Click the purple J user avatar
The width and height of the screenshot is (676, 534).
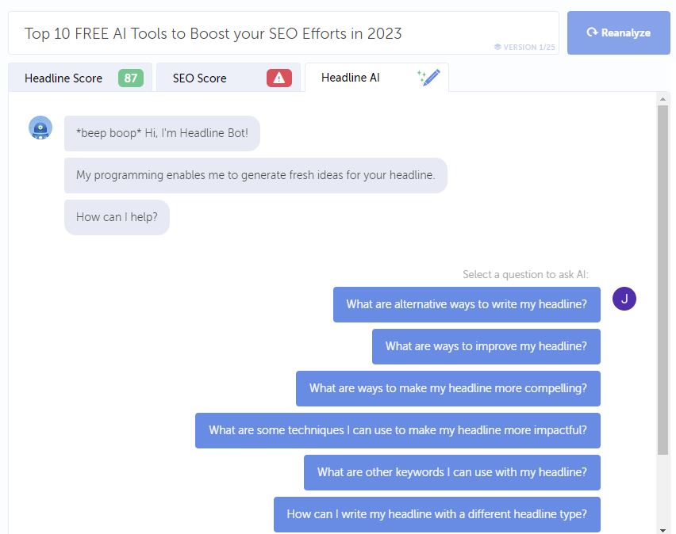[x=624, y=299]
